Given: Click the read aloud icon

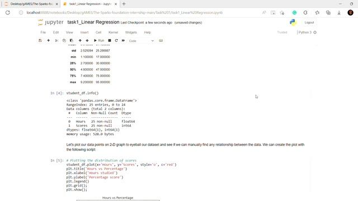Looking at the screenshot, I should [264, 12].
